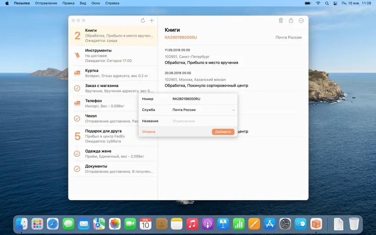The image size is (376, 235).
Task: Select the Заказ с магазина parcel
Action: click(113, 88)
